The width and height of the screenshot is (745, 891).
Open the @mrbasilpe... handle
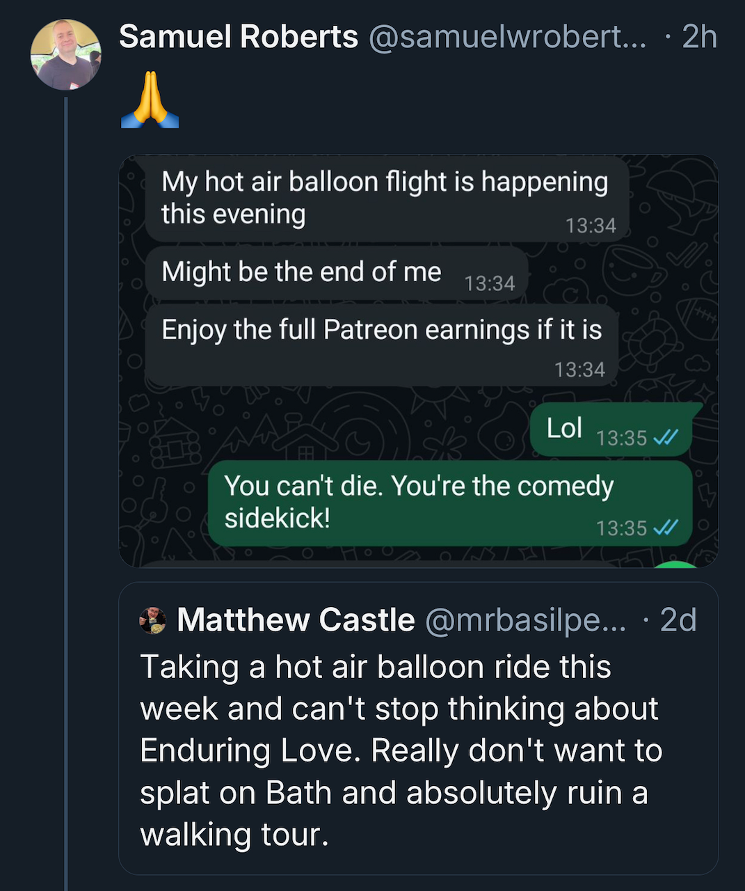525,620
